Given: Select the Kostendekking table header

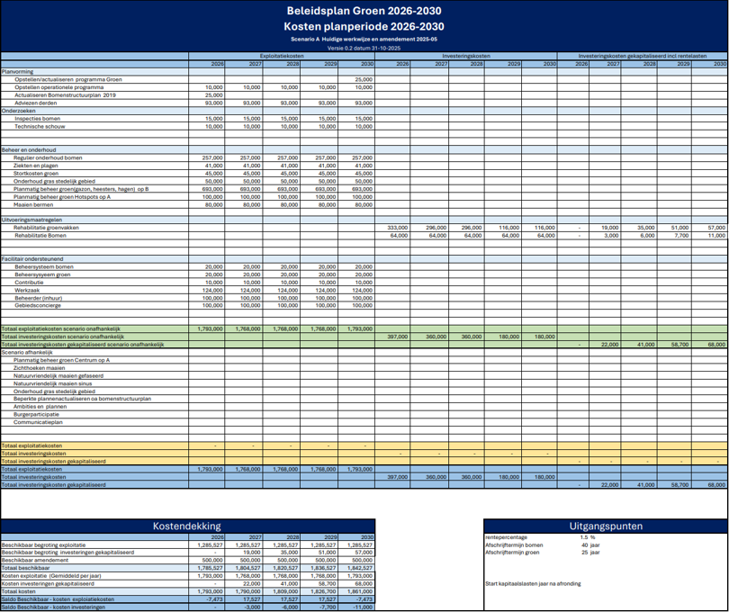Looking at the screenshot, I should [187, 526].
